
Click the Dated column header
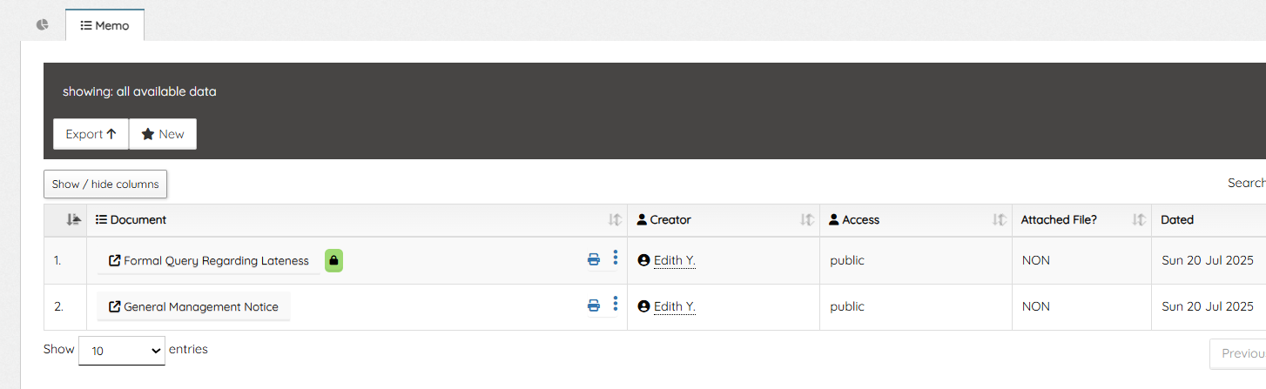pos(1177,220)
